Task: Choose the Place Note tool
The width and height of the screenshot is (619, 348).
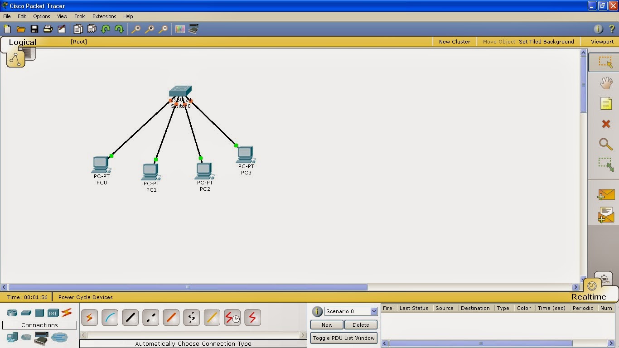Action: 606,103
